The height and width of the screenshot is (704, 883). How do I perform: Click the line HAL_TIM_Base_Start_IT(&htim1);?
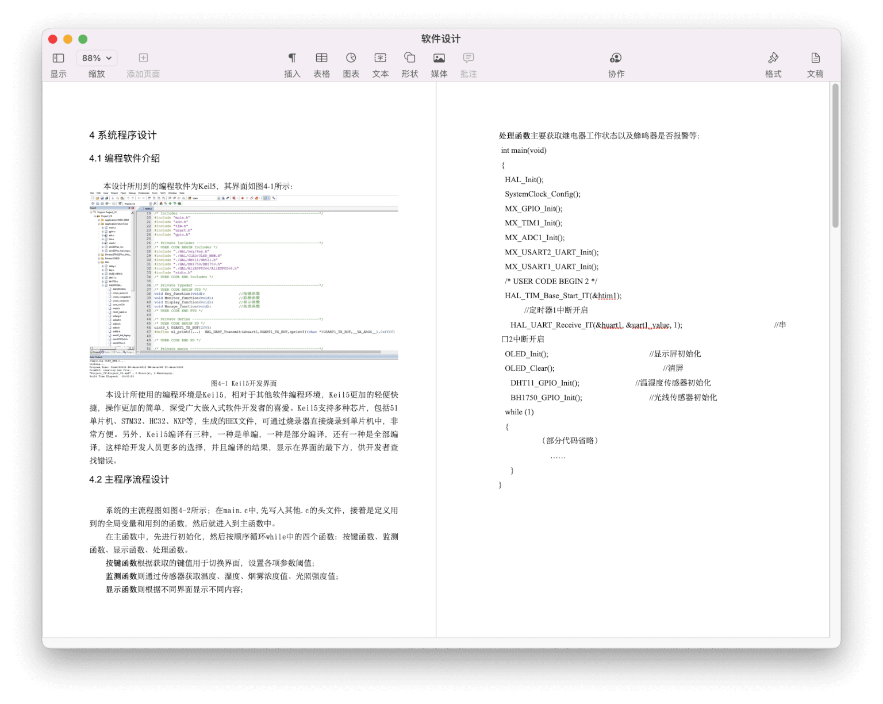tap(563, 296)
